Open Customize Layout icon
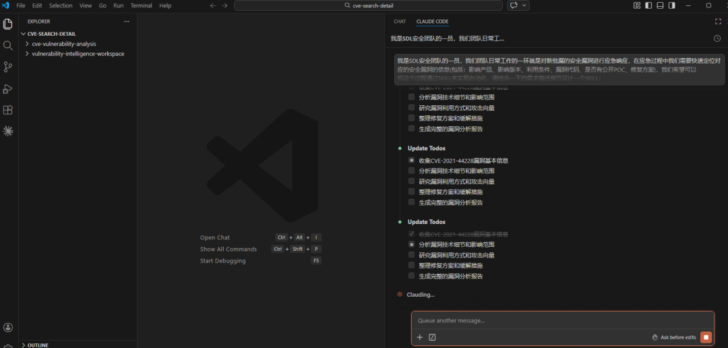This screenshot has width=728, height=348. coord(637,5)
